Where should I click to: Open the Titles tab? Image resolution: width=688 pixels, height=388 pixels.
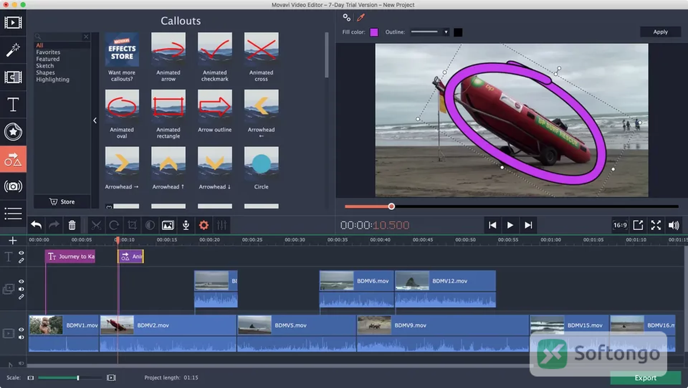pos(13,105)
